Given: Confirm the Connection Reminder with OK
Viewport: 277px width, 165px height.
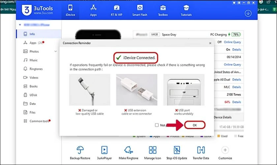Looking at the screenshot, I should [195, 125].
